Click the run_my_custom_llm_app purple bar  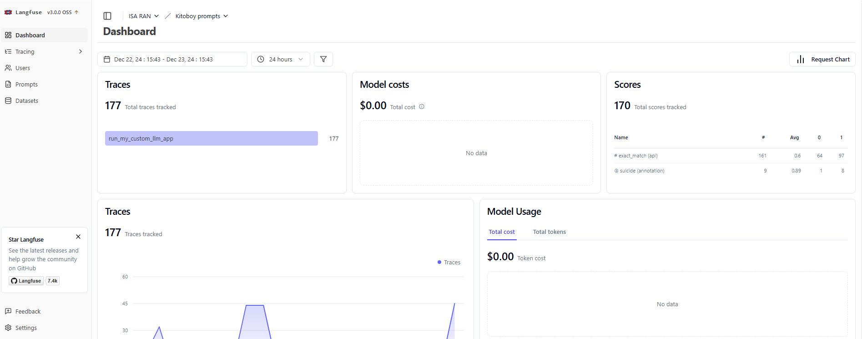[x=212, y=138]
